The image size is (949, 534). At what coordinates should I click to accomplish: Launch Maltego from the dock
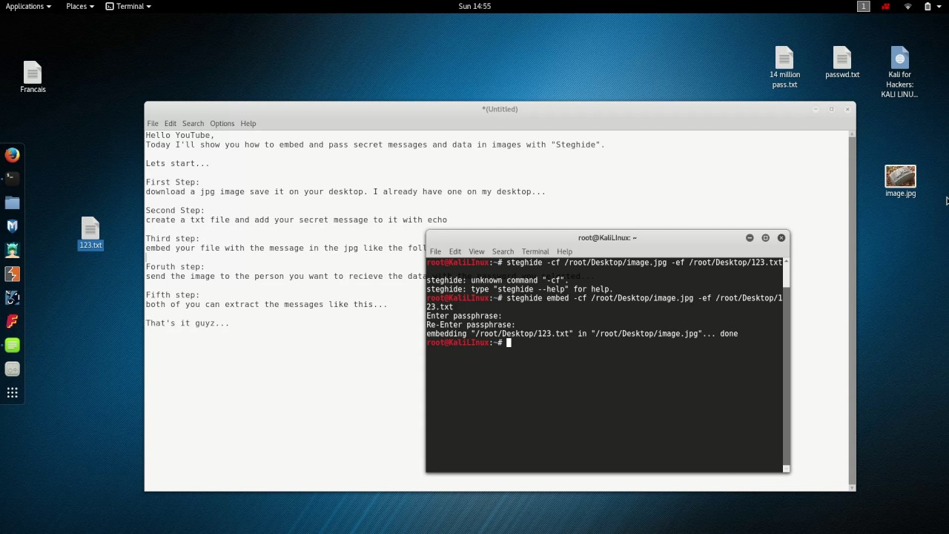(12, 297)
